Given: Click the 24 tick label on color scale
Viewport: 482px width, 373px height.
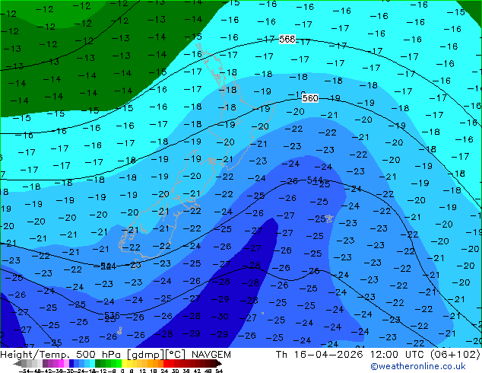Looking at the screenshot, I should (164, 371).
